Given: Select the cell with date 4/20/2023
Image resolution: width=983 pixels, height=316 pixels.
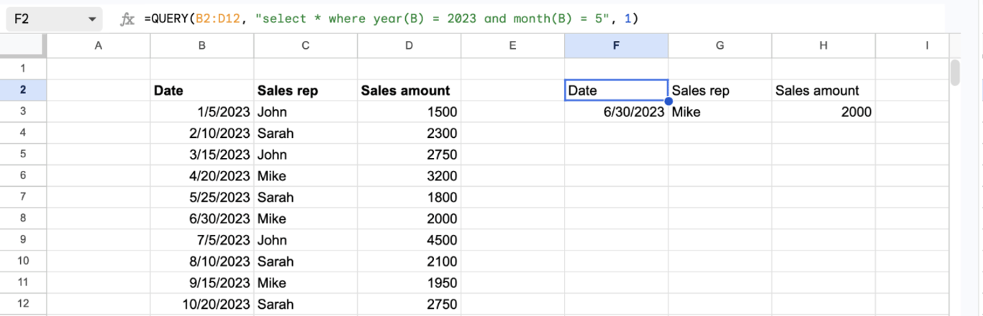Looking at the screenshot, I should (x=202, y=176).
